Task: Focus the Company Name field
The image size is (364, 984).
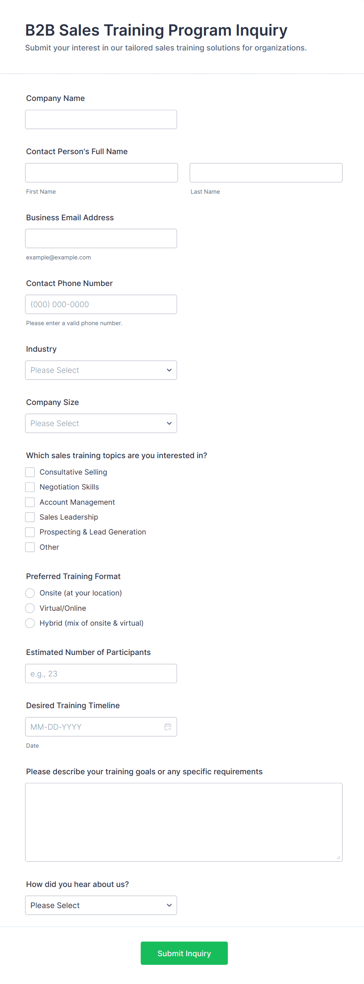Action: click(x=101, y=119)
